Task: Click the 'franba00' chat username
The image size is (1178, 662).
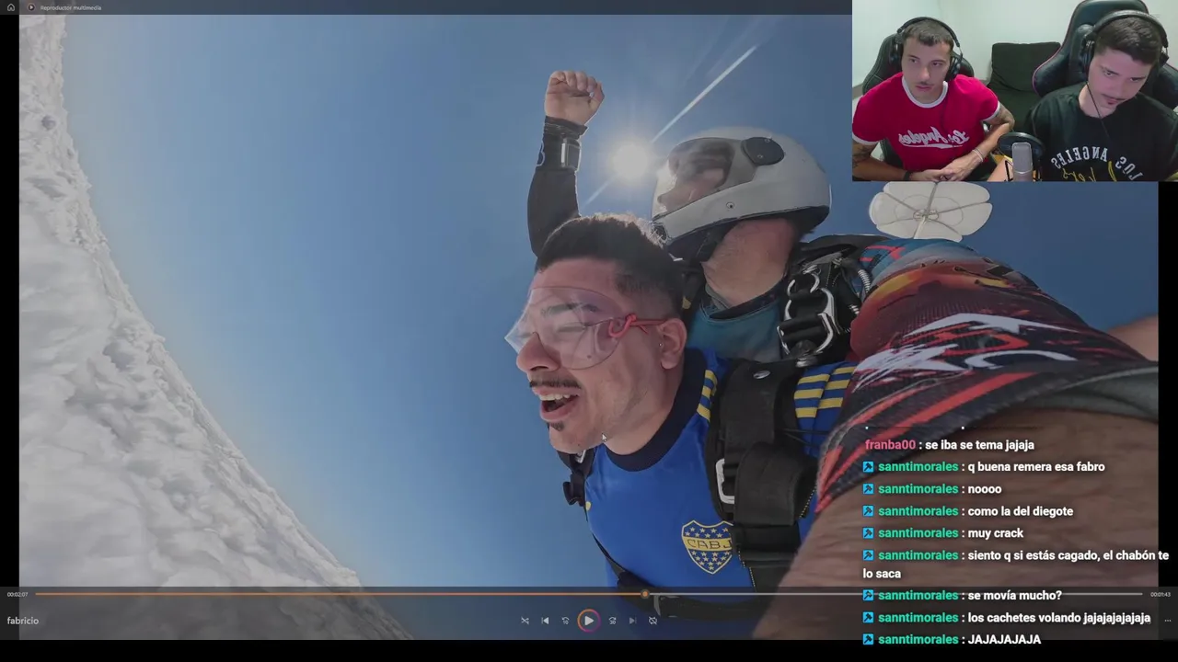Action: tap(890, 445)
